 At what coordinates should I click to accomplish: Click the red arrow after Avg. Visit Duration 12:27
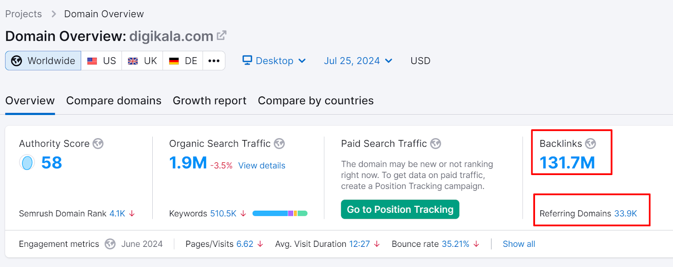click(377, 244)
